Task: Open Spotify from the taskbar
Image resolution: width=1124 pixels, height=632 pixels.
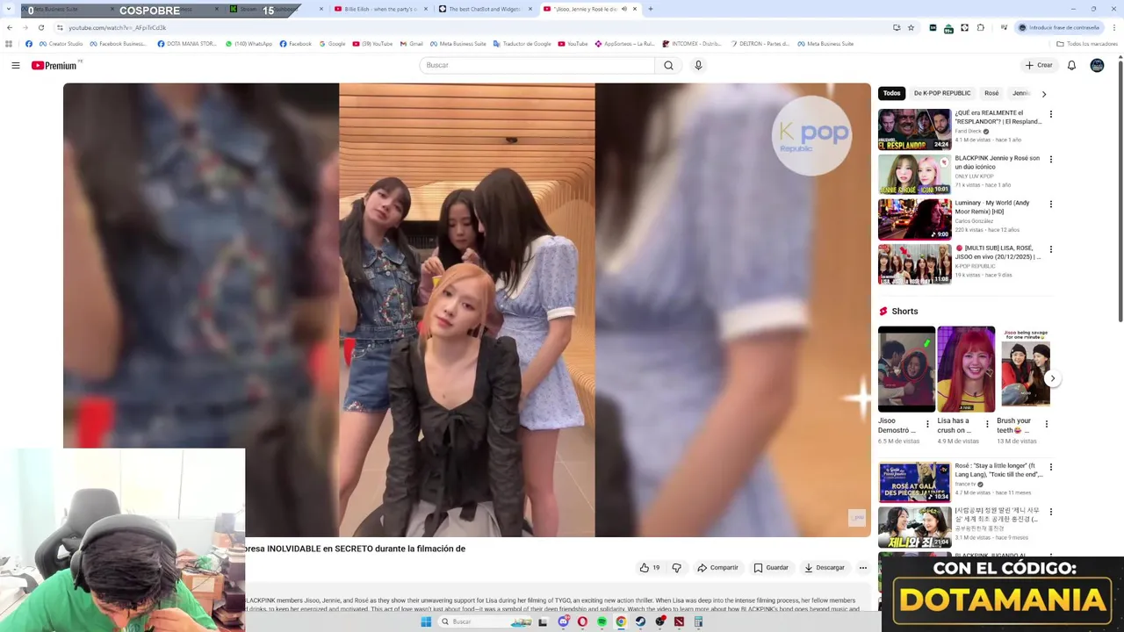Action: (x=602, y=621)
